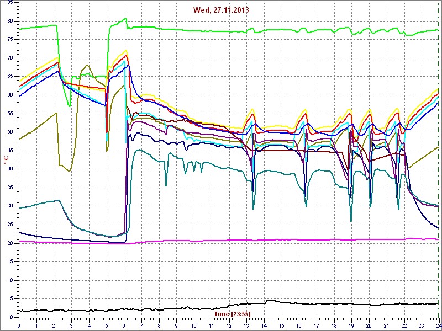Click the °C y-axis unit label
Image resolution: width=442 pixels, height=331 pixels.
[6, 161]
